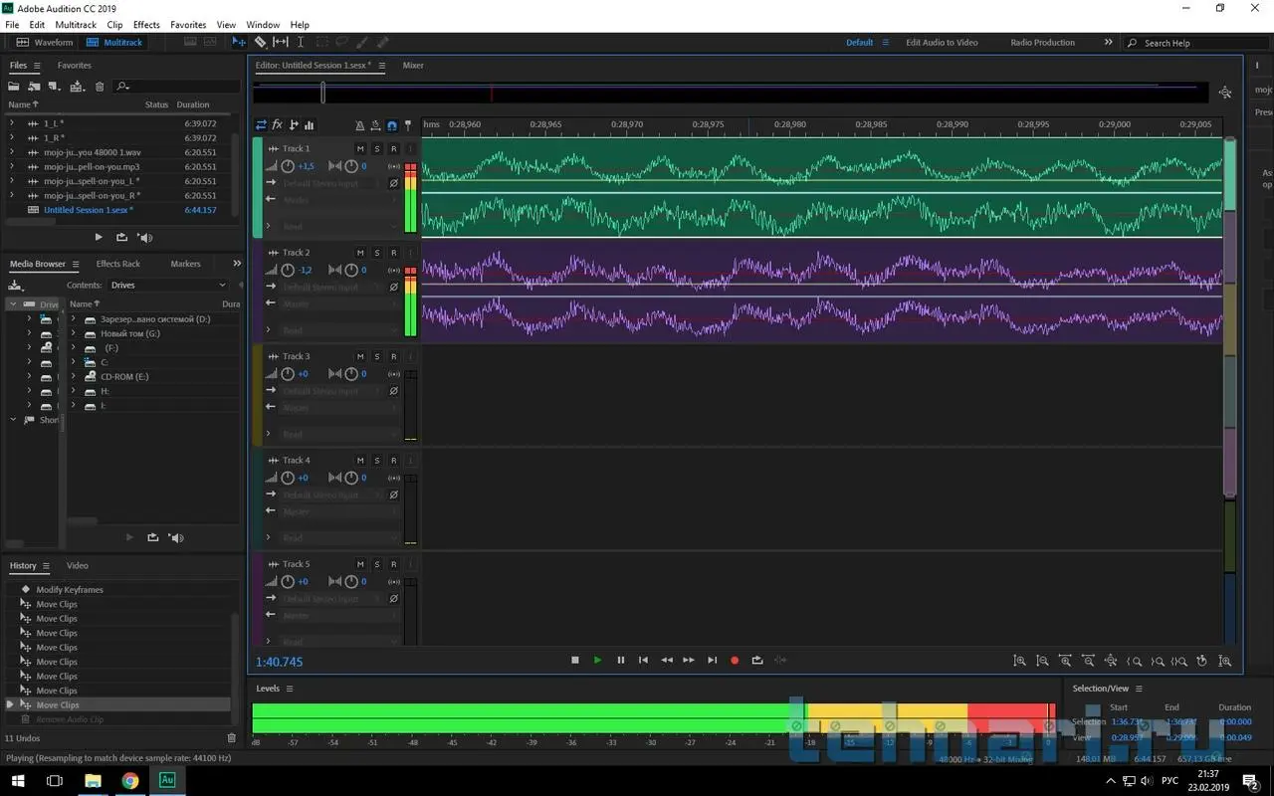This screenshot has width=1274, height=796.
Task: Select the Time Selection tool
Action: (x=301, y=43)
